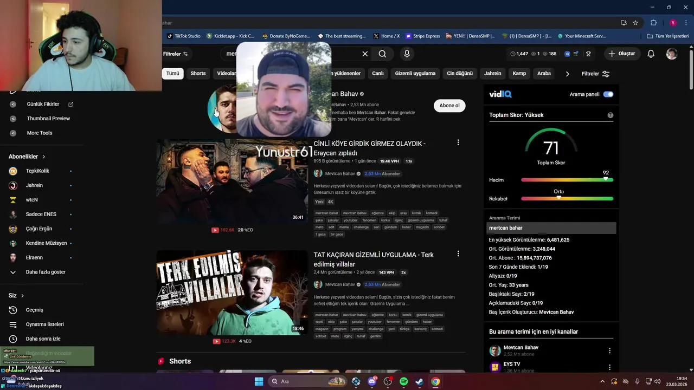Open Chrome from the taskbar
The height and width of the screenshot is (390, 694).
point(435,381)
